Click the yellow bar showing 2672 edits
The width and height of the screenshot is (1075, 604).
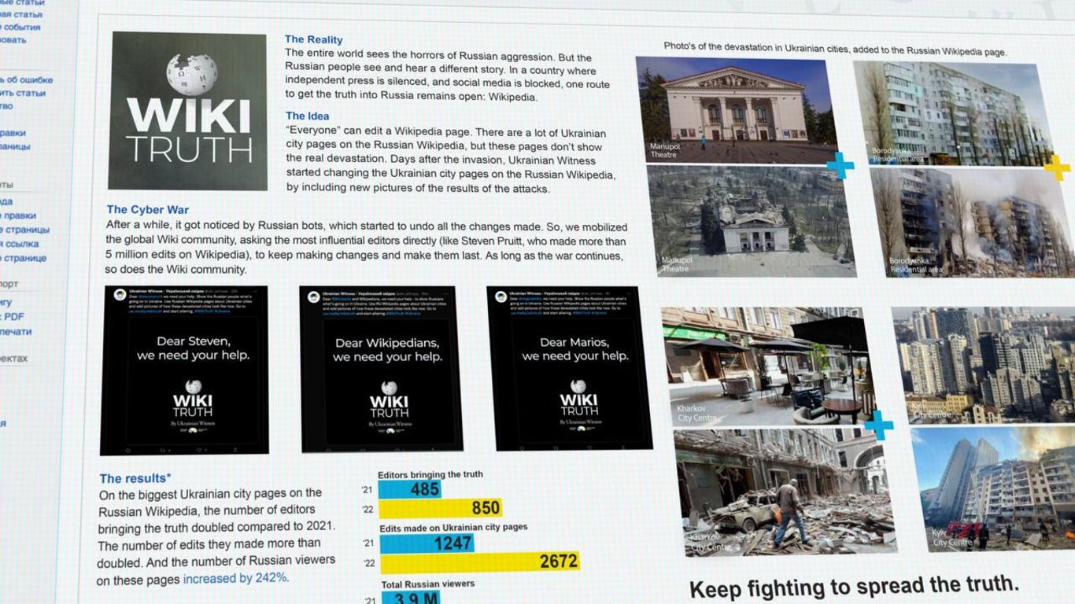[x=480, y=562]
